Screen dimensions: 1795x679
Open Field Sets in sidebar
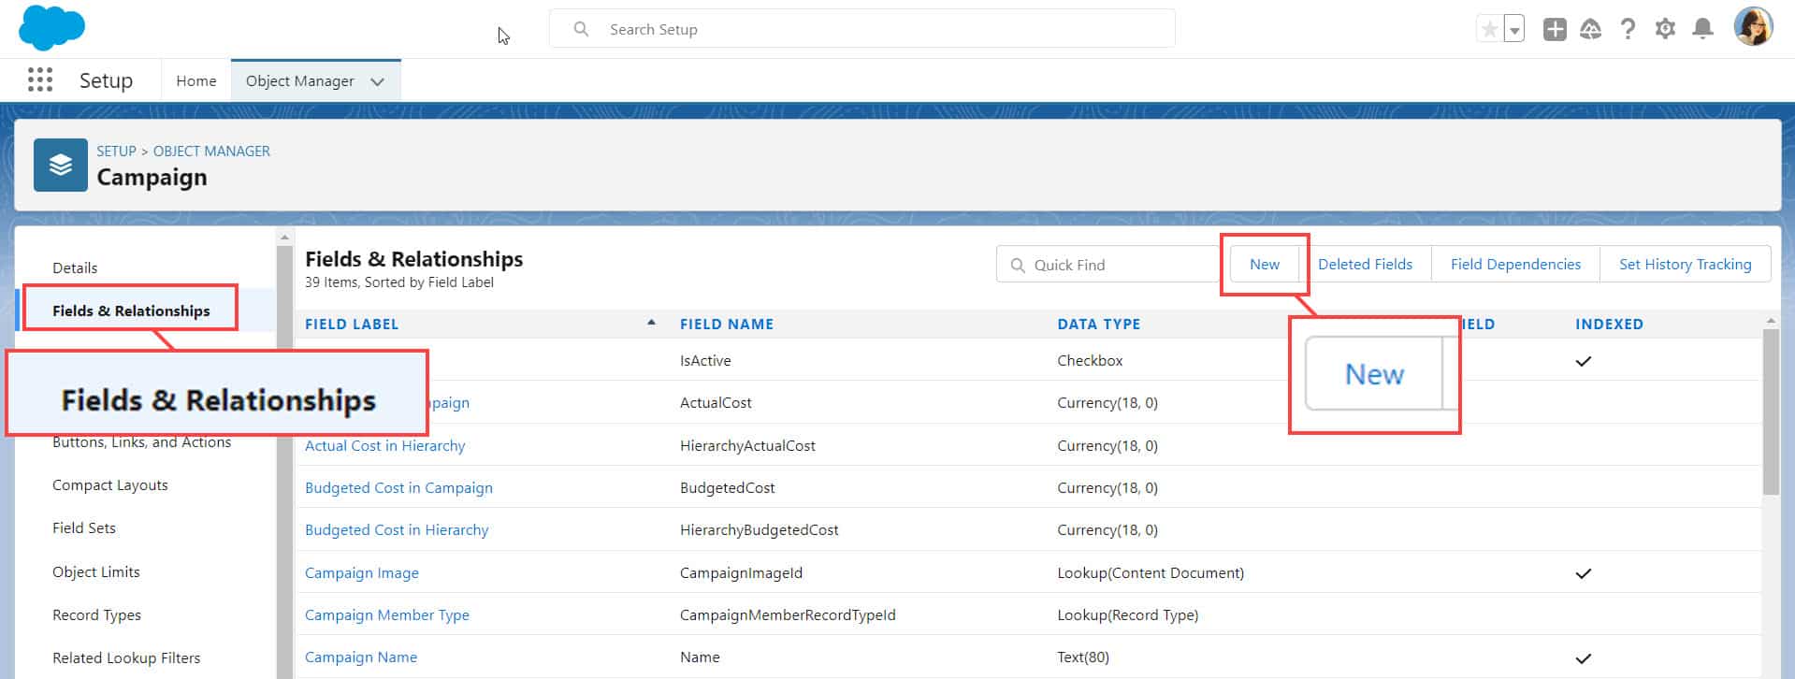pos(84,528)
